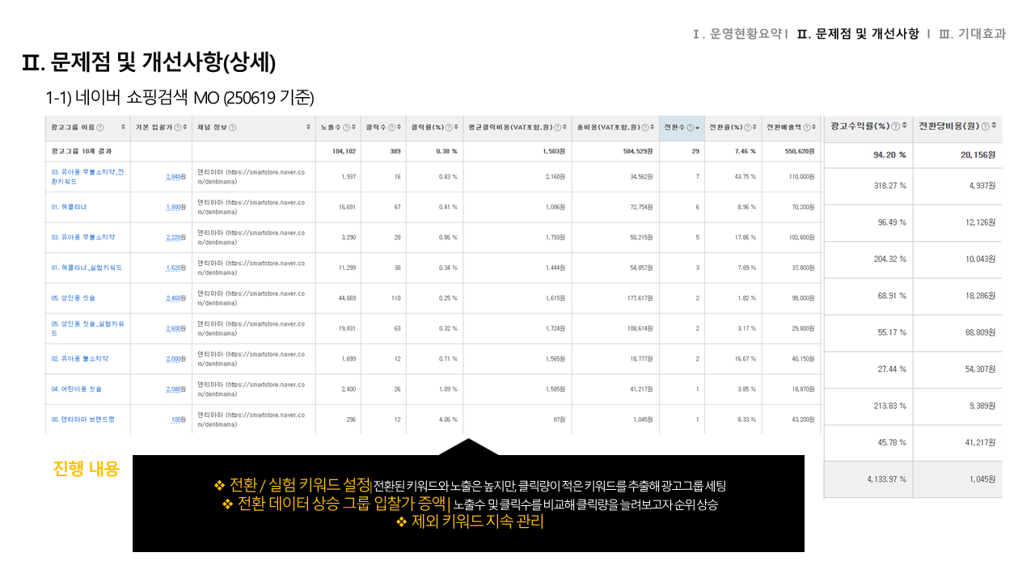Open the help icon beside 광고수익률(%)
The image size is (1035, 582).
895,126
